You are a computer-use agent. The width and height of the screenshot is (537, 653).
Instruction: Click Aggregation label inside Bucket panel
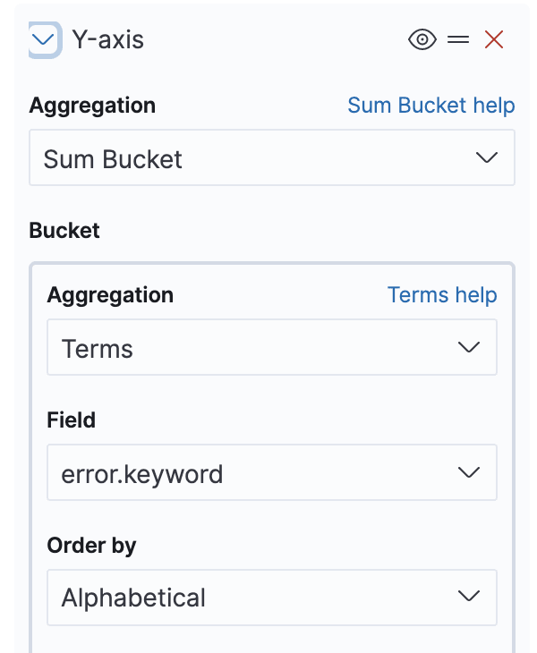110,295
